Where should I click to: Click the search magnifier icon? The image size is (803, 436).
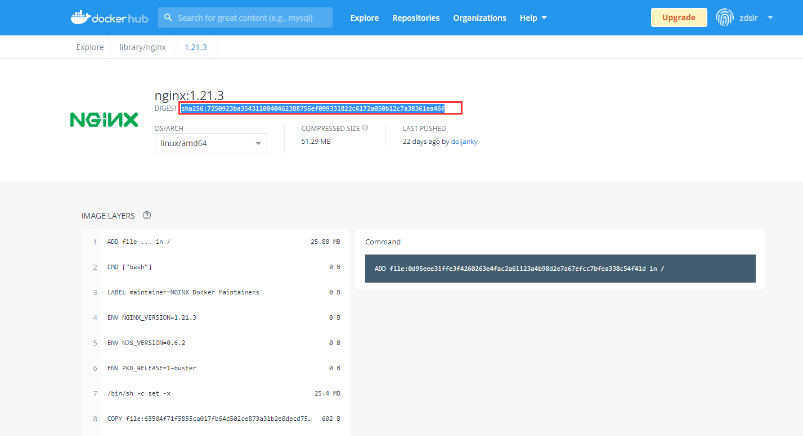[x=168, y=18]
